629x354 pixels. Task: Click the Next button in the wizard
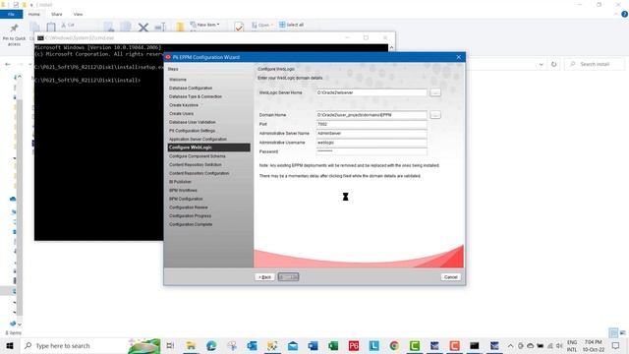click(288, 277)
